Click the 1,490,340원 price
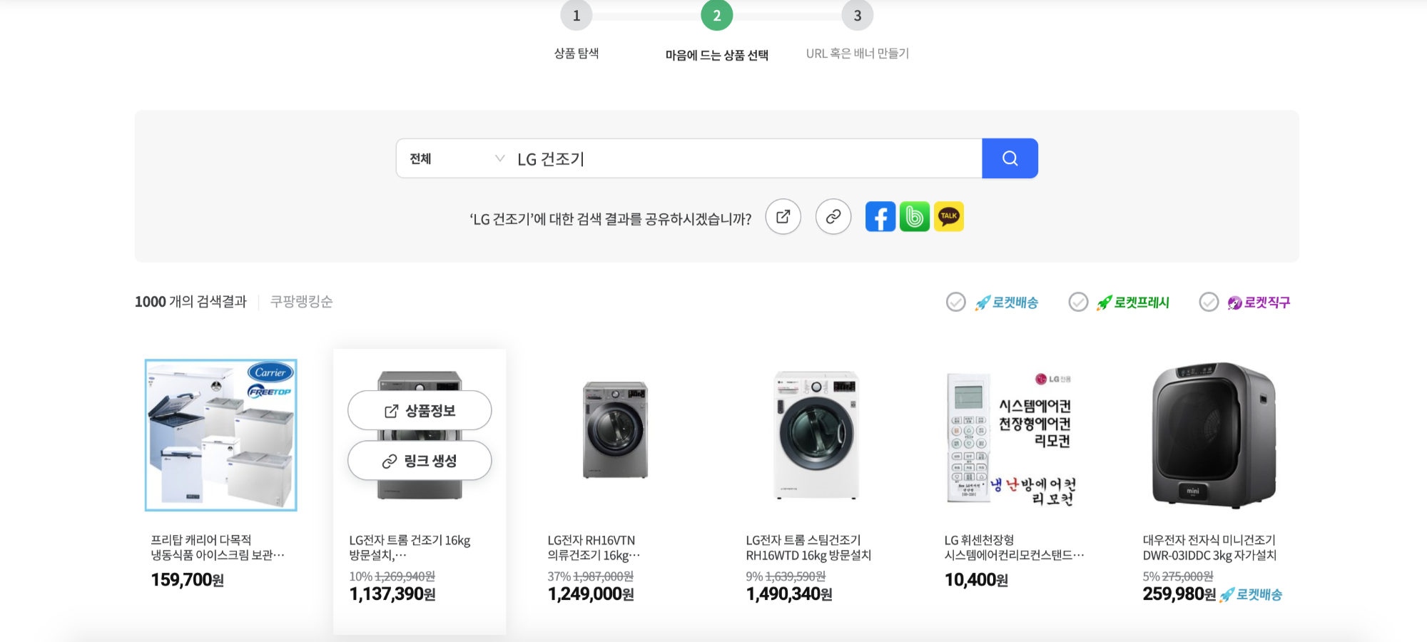Screen dimensions: 1427x642 [x=789, y=594]
